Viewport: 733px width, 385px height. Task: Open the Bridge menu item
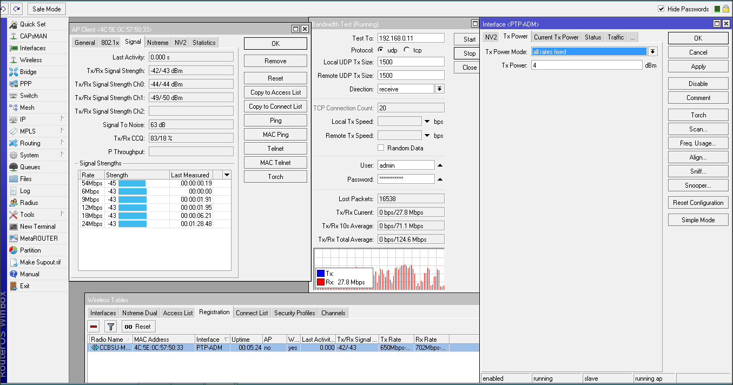[x=28, y=72]
